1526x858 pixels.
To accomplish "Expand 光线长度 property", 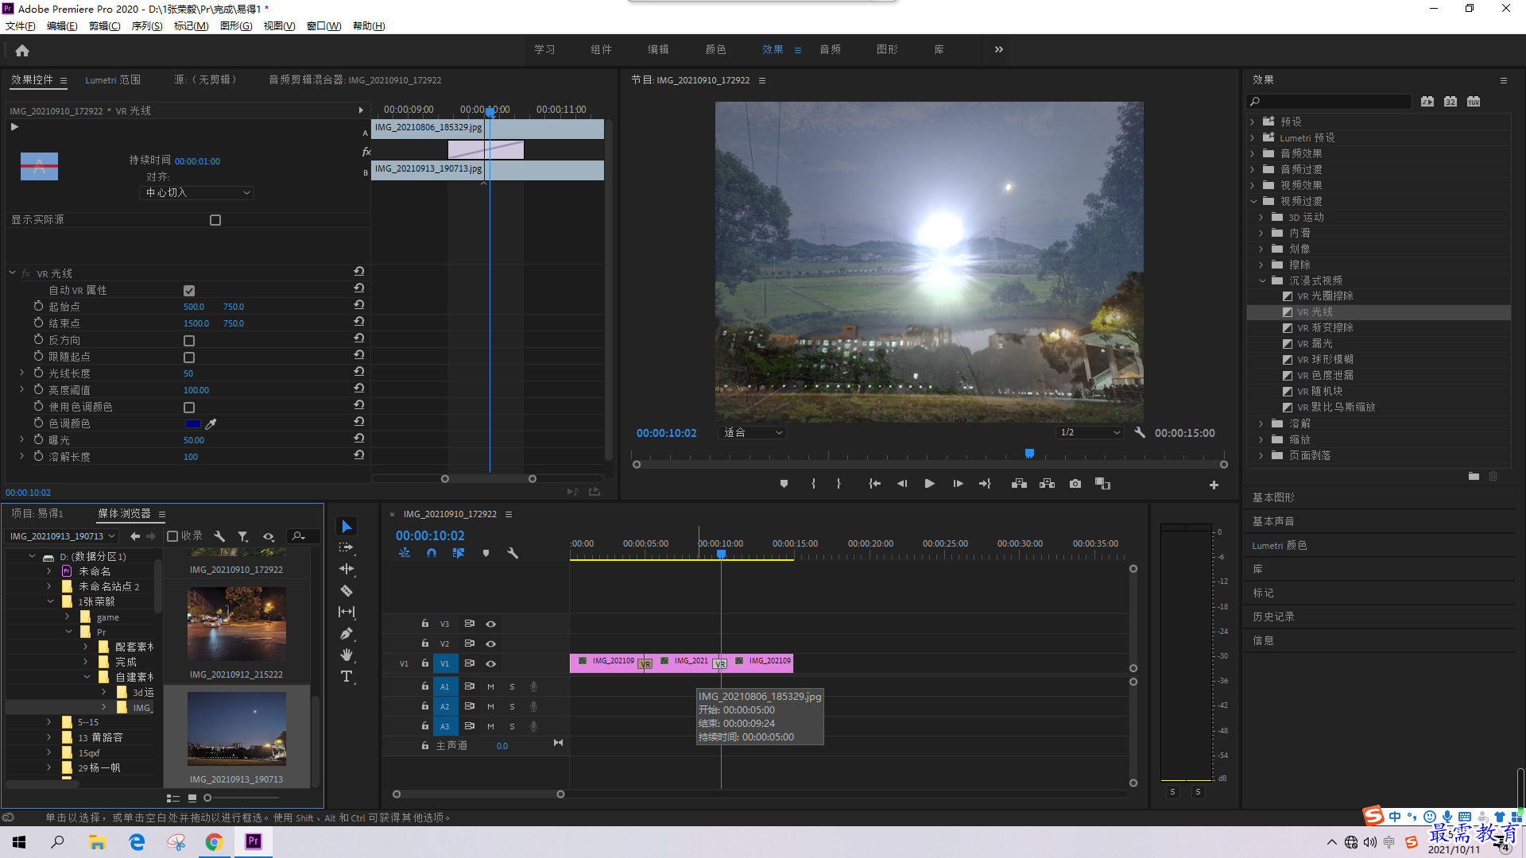I will click(x=21, y=373).
